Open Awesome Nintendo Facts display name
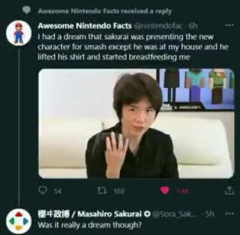This screenshot has height=235, width=240. click(85, 26)
